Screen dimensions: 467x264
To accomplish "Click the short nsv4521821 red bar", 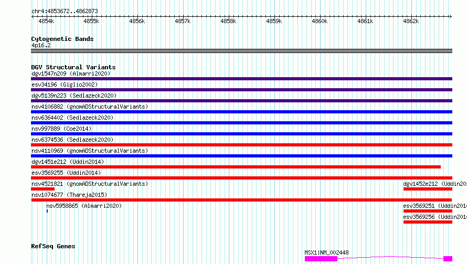I will click(x=43, y=189).
